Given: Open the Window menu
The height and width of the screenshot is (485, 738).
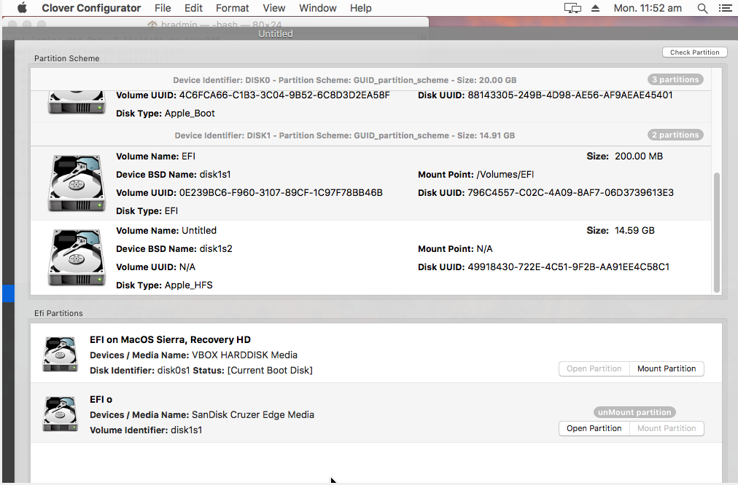Looking at the screenshot, I should pyautogui.click(x=318, y=8).
